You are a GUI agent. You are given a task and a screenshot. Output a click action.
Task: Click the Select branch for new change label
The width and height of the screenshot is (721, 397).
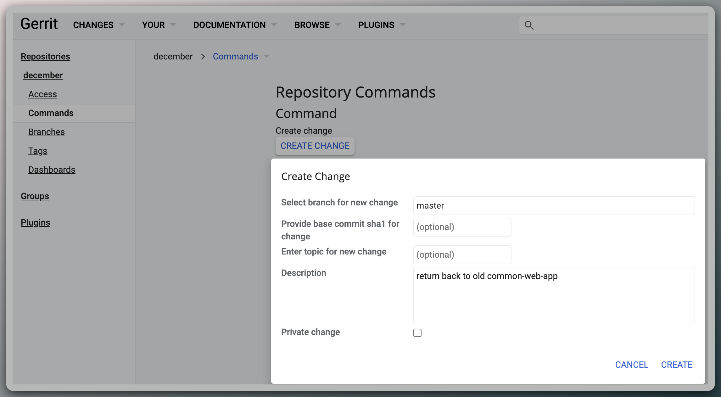tap(339, 202)
